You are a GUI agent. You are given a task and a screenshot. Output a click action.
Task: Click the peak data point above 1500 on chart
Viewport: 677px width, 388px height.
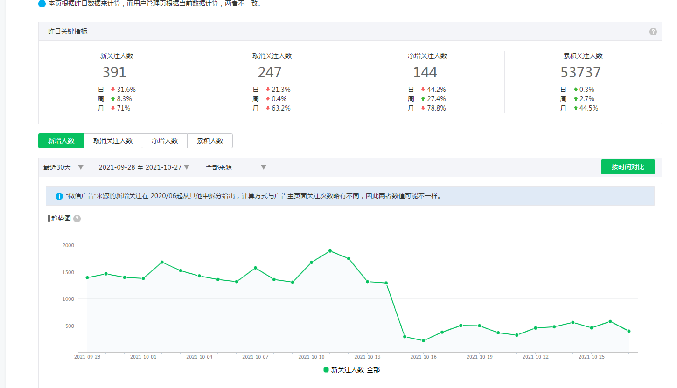(x=330, y=251)
